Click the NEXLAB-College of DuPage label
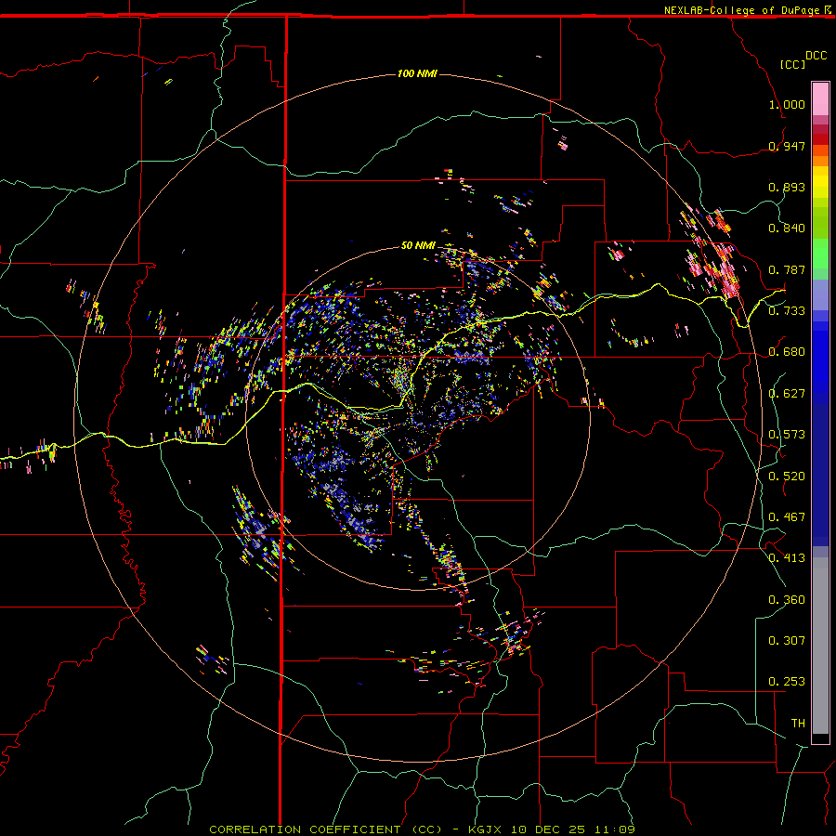The image size is (836, 836). point(742,10)
